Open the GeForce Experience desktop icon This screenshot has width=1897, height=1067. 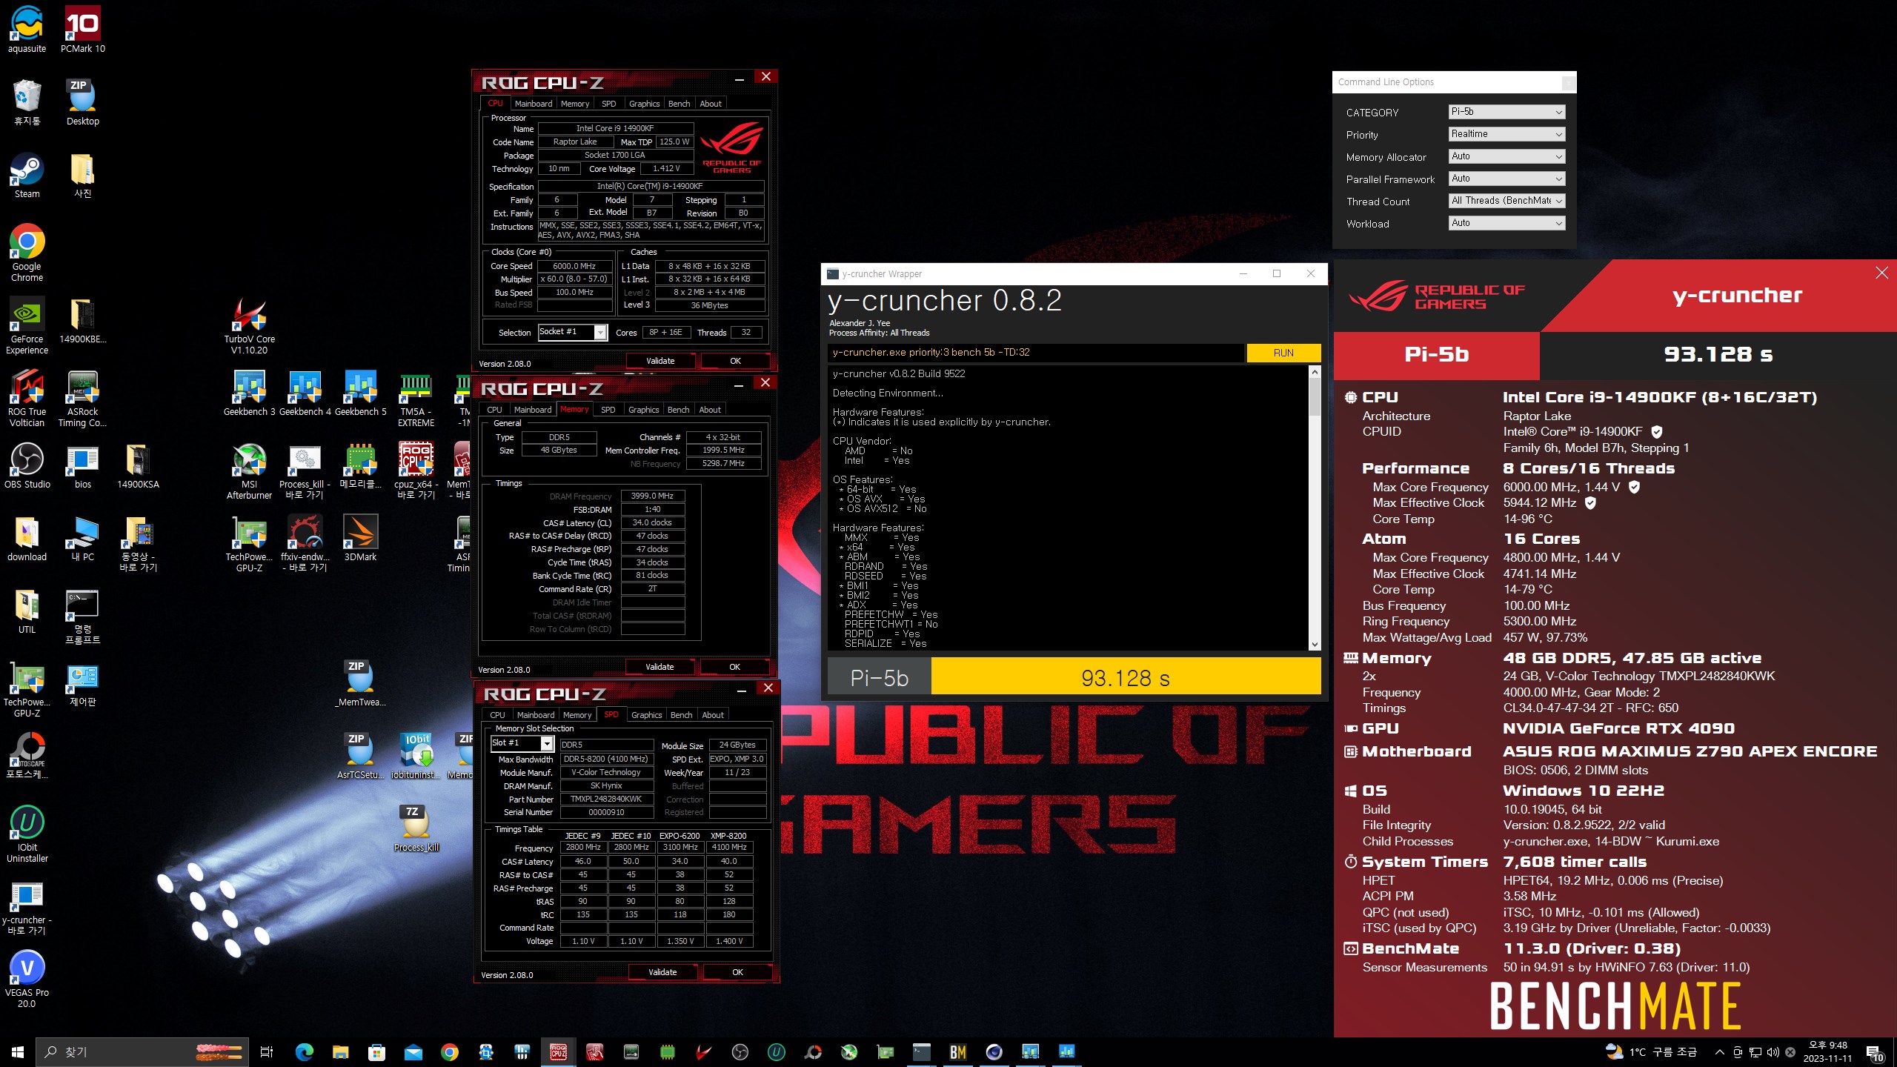click(27, 325)
